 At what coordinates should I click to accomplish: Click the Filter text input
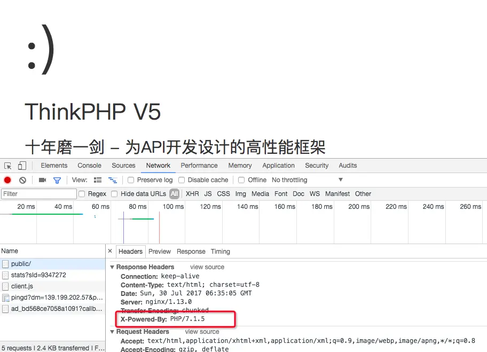[39, 194]
